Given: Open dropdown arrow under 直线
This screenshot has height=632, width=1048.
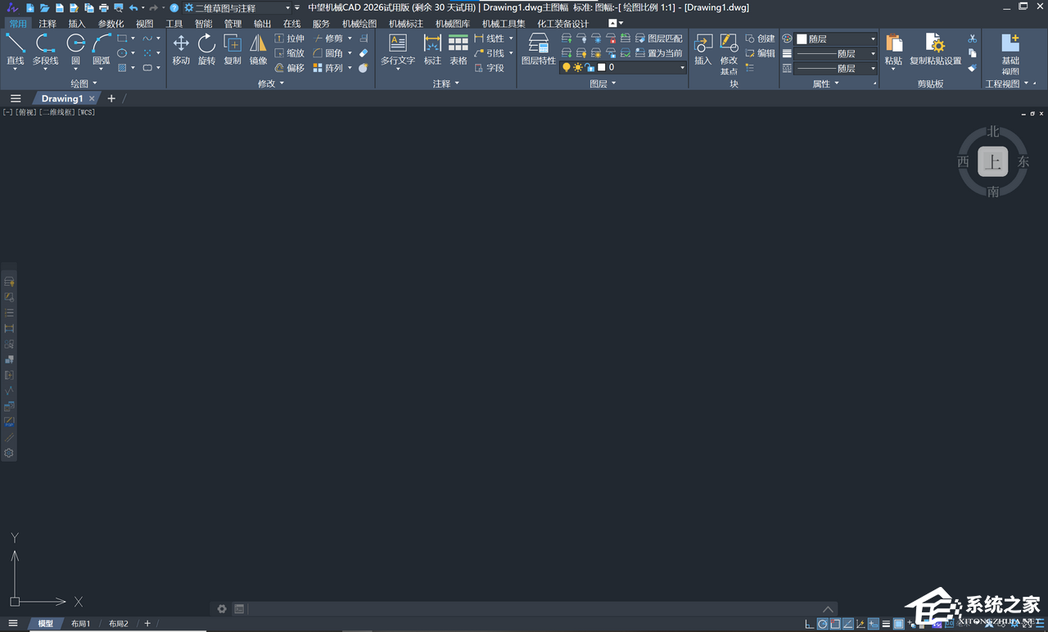Looking at the screenshot, I should pyautogui.click(x=16, y=70).
